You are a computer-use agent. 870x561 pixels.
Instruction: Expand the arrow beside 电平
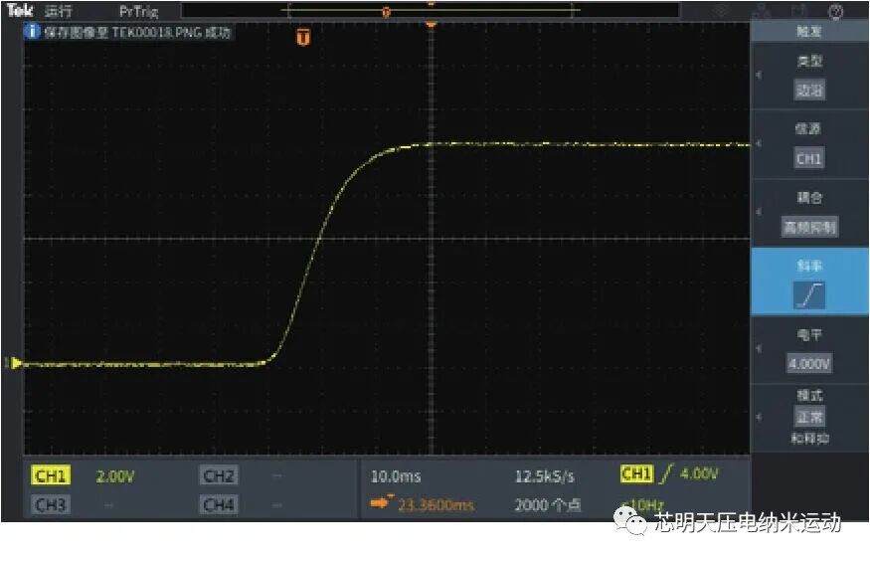click(x=759, y=349)
